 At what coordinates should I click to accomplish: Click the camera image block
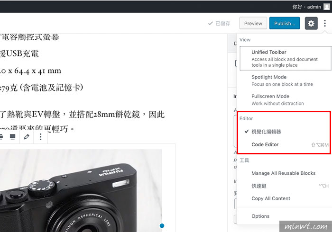tap(81, 191)
